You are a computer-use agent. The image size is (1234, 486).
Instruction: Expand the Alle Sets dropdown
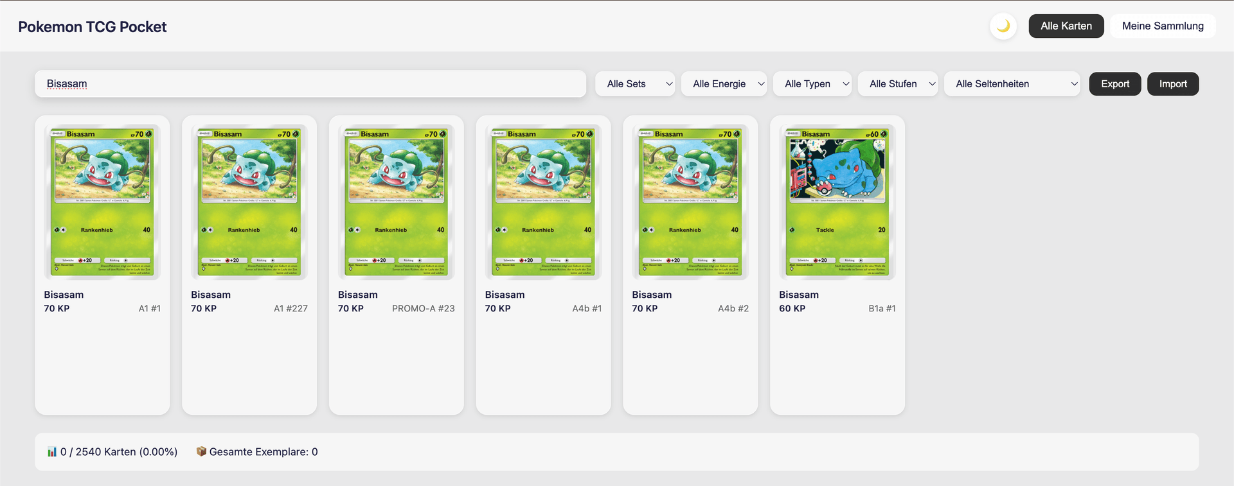click(634, 84)
